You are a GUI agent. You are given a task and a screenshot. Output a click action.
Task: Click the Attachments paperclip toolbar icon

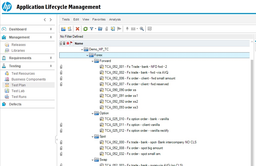pos(106,29)
